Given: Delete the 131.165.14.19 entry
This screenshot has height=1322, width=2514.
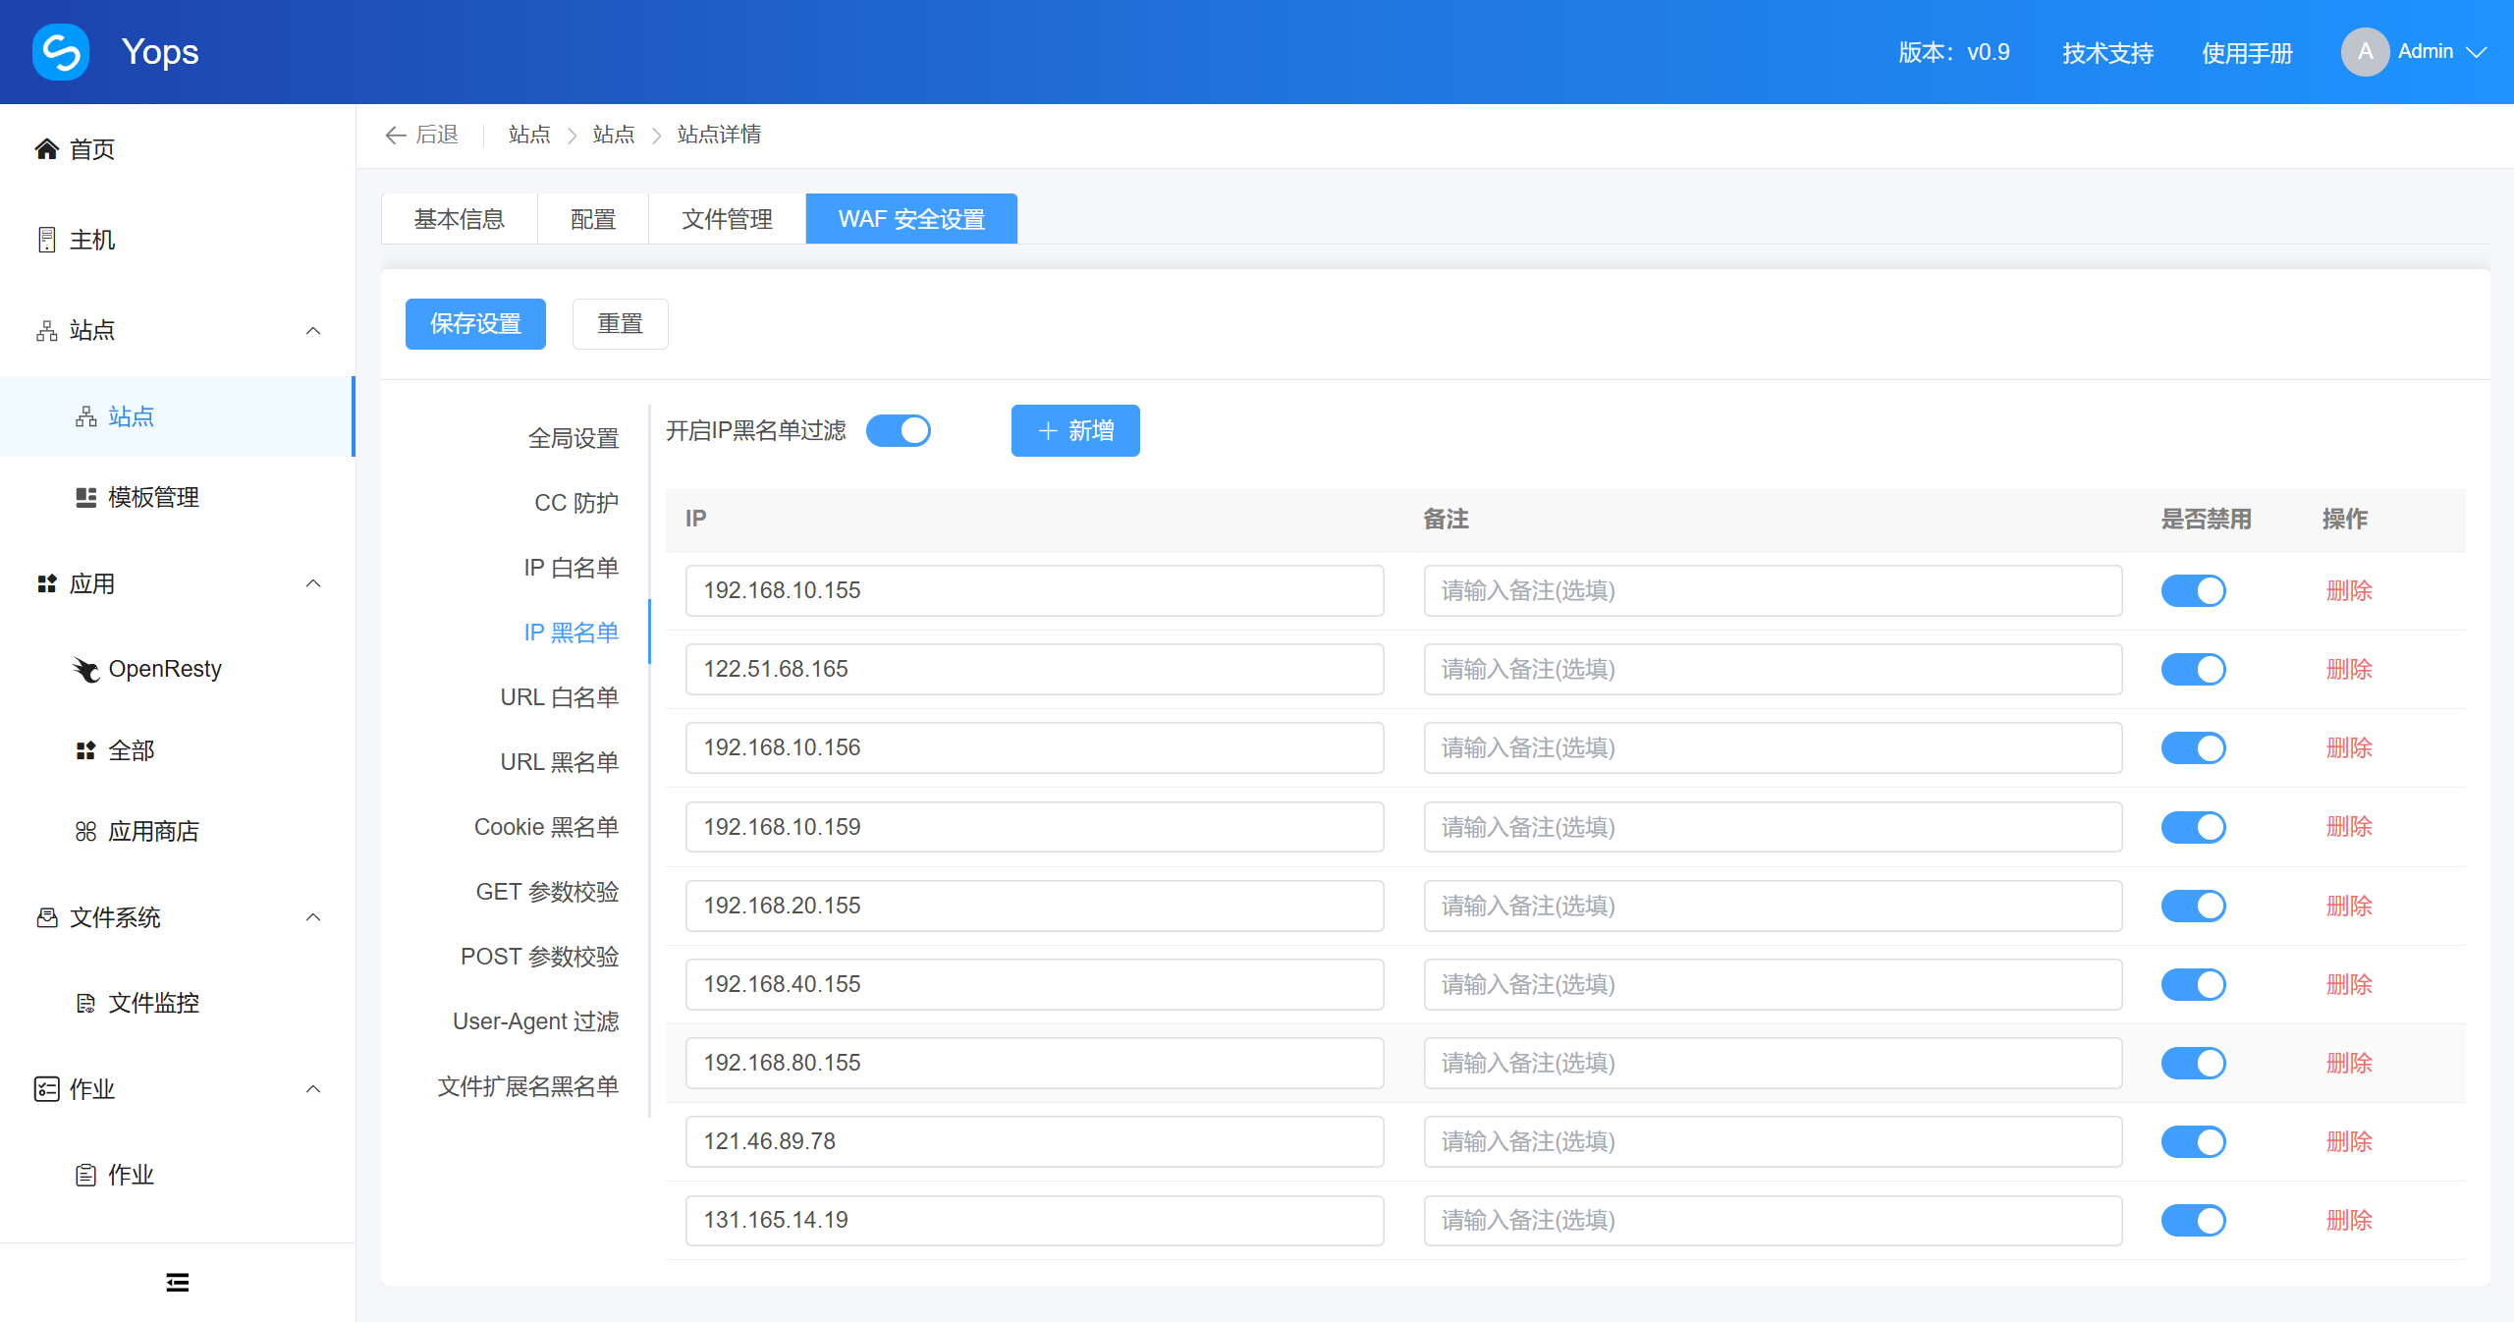Looking at the screenshot, I should (x=2349, y=1220).
